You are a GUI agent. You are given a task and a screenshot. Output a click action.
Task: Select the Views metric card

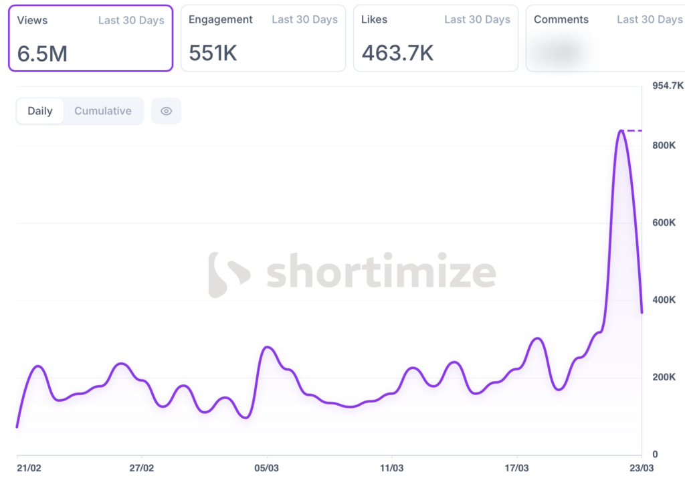(90, 38)
